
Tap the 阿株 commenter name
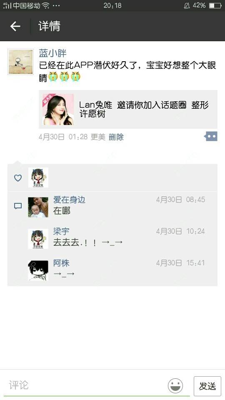(61, 263)
